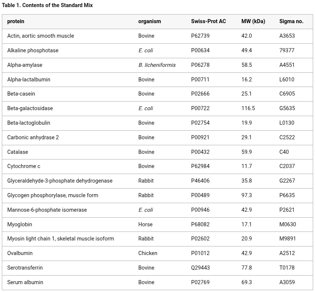Click the 'Swiss-Prot AC' column header
The width and height of the screenshot is (315, 292).
click(208, 21)
